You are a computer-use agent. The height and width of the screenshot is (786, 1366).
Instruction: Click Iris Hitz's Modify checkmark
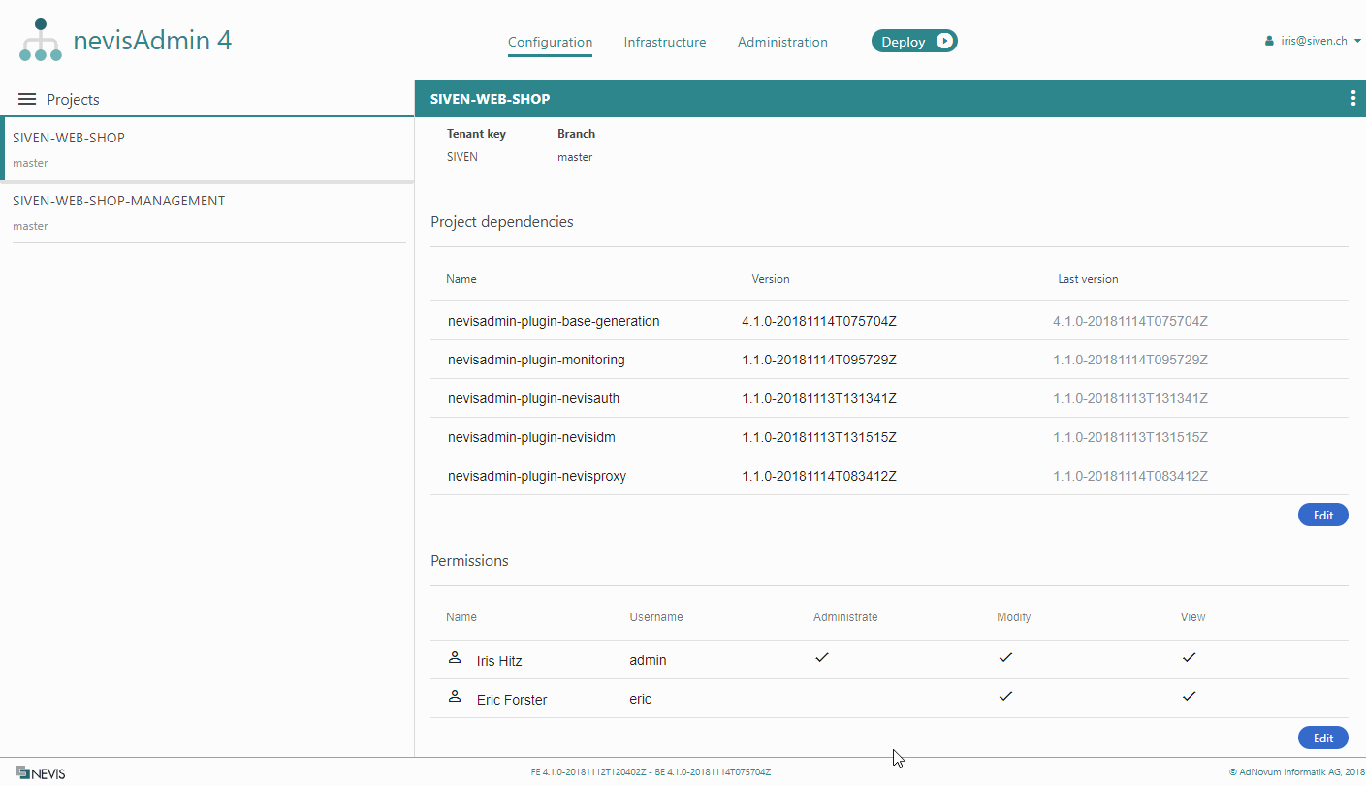(1005, 657)
